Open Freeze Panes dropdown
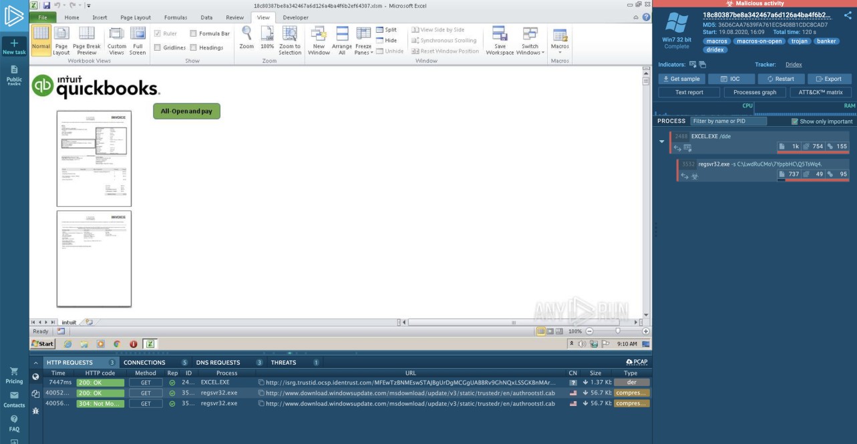 [363, 41]
